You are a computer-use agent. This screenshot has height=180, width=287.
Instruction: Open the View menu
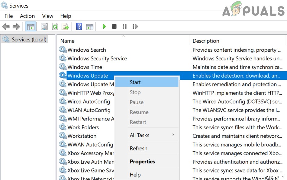click(x=47, y=16)
